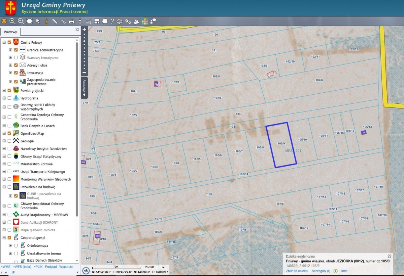
Task: Open settings gears in toolbar
Action: [128, 21]
